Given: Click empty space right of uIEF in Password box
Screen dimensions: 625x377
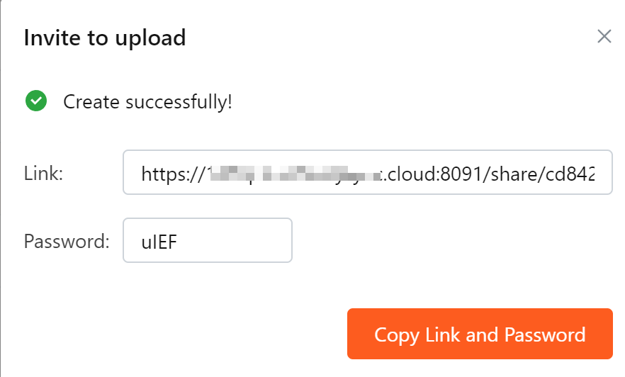Looking at the screenshot, I should [x=235, y=241].
